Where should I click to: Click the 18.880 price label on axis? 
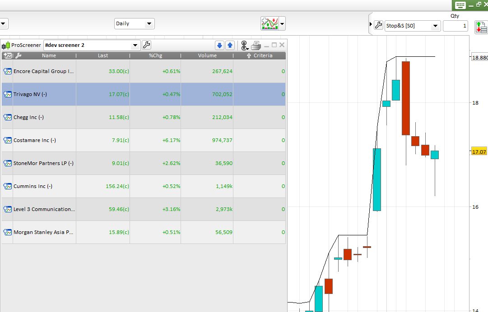(479, 58)
